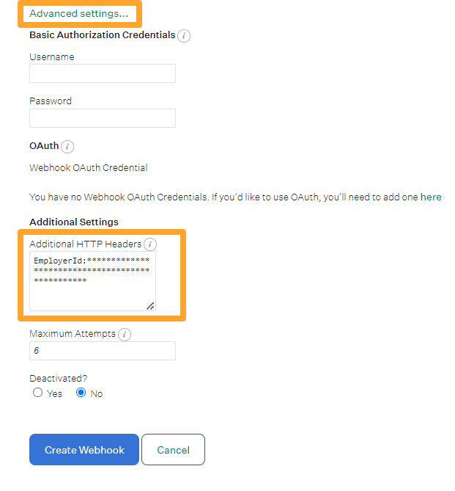Image resolution: width=455 pixels, height=491 pixels.
Task: Click the Create Webhook button
Action: click(x=84, y=450)
